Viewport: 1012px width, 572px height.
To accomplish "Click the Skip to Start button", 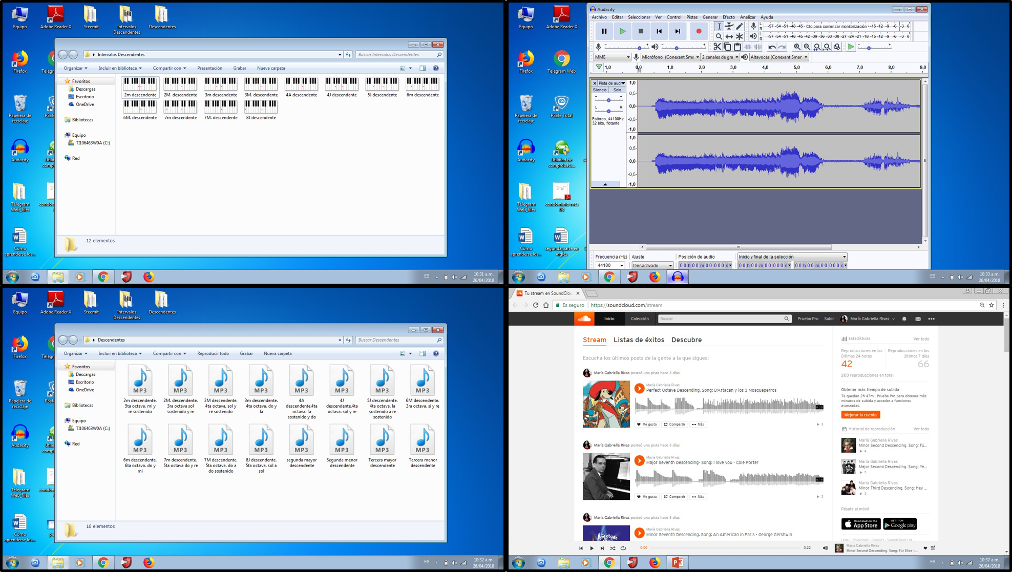I will coord(659,31).
